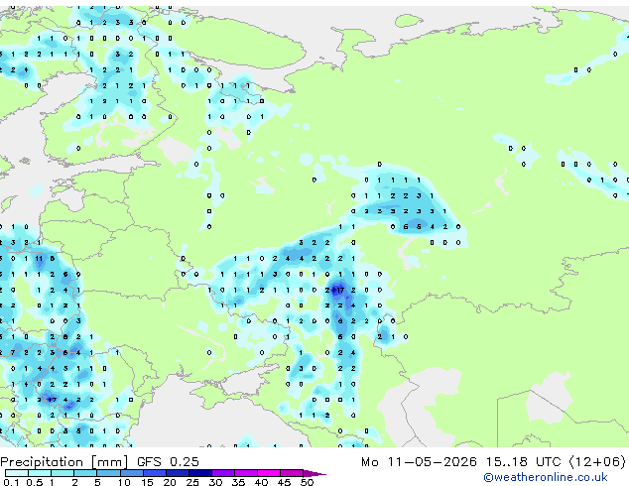Click the '35' legend scale label
629x486 pixels.
pos(238,482)
